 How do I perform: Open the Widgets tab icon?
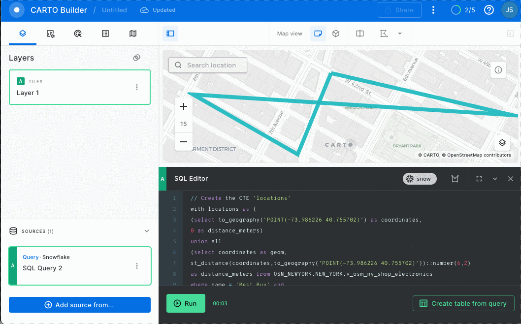point(50,33)
